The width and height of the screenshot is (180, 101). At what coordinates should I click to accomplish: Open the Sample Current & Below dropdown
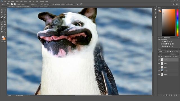coord(71,4)
